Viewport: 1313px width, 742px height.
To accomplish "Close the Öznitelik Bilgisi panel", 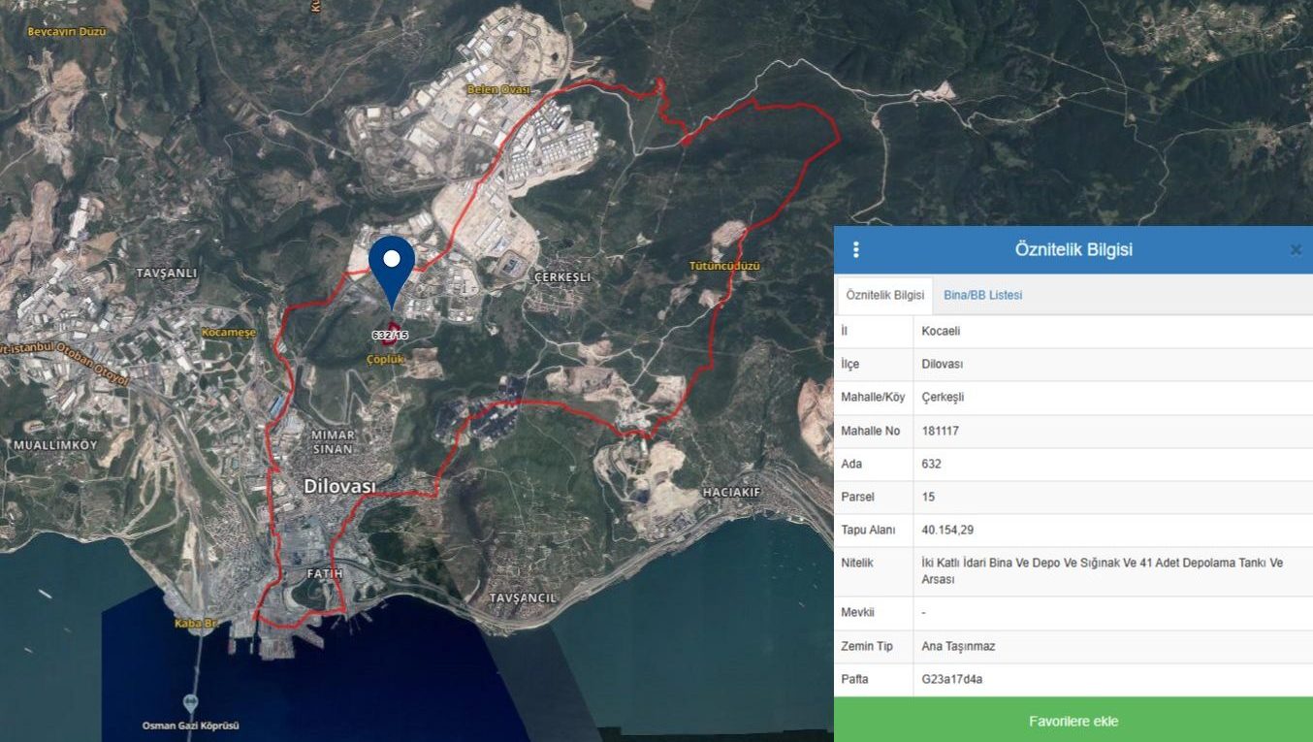I will [x=1296, y=250].
